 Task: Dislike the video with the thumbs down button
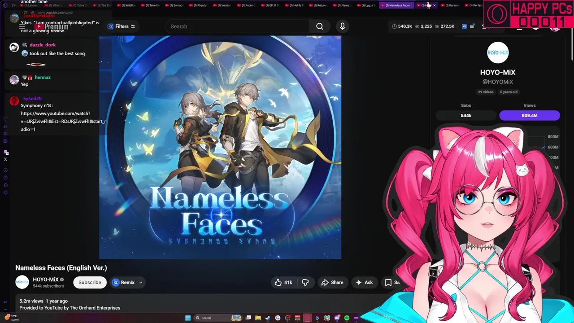[305, 282]
